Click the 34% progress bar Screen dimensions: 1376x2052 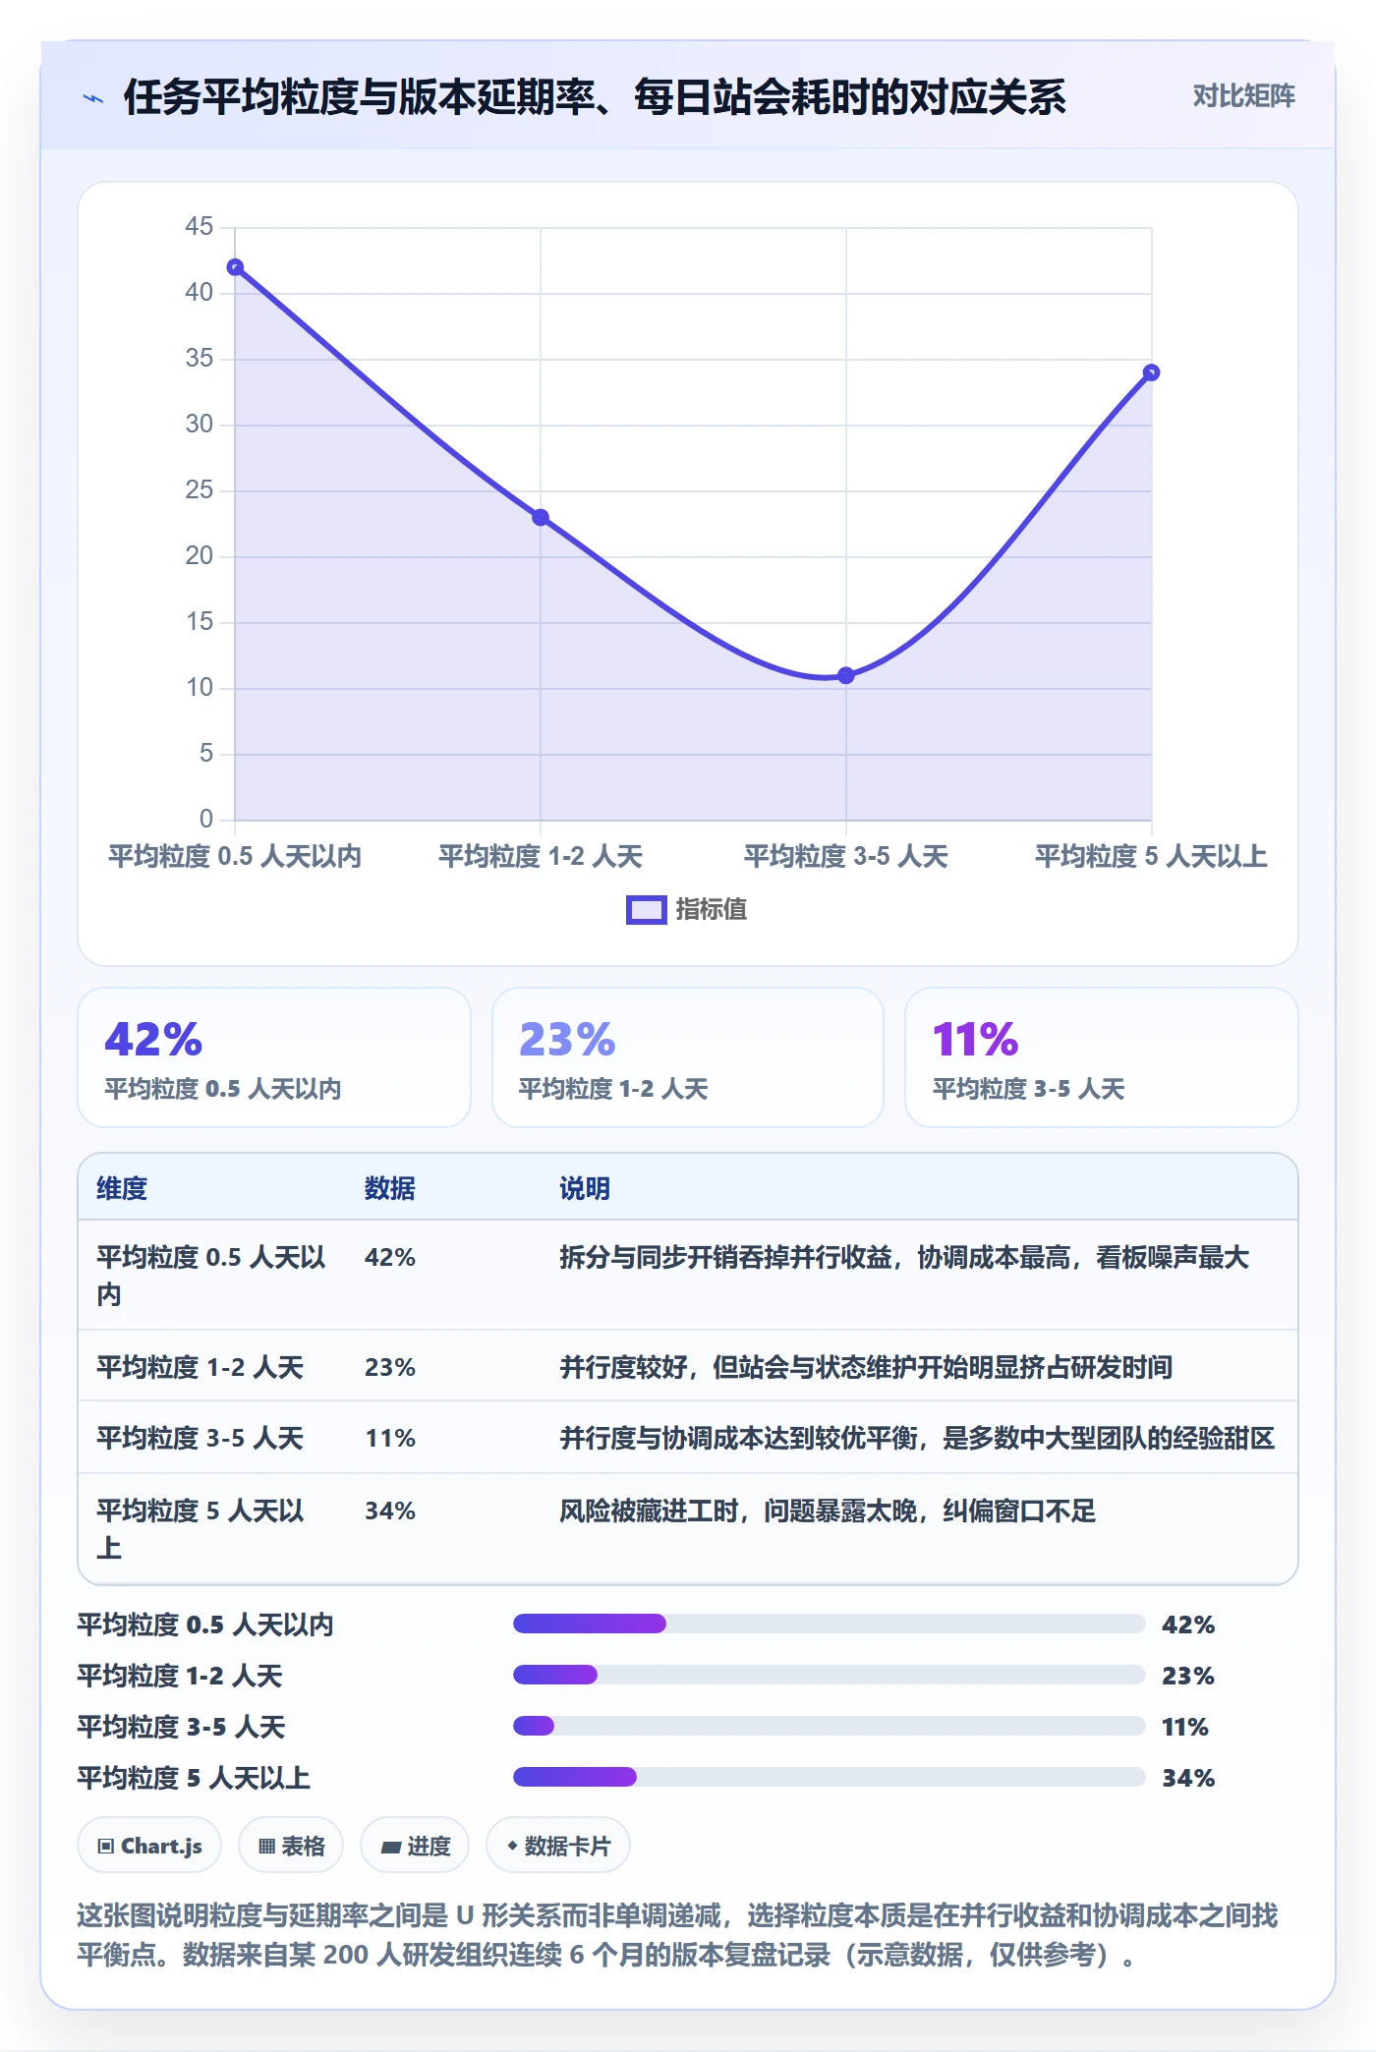[829, 1777]
